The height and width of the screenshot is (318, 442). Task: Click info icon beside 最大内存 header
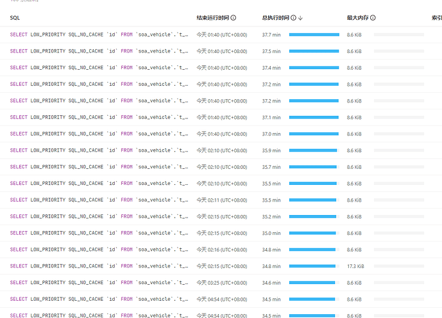pos(373,18)
